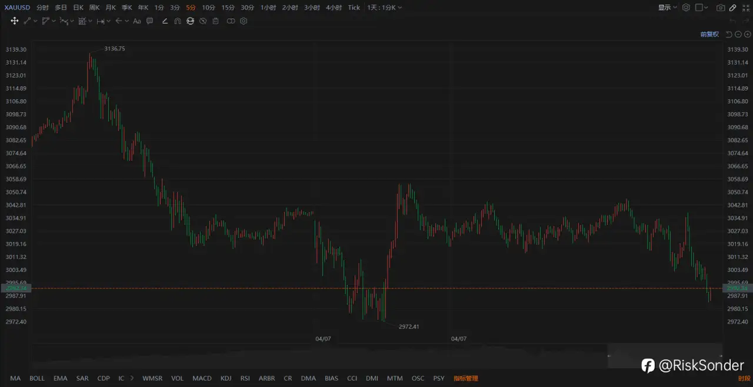
Task: Select the RSI indicator button
Action: pos(245,378)
